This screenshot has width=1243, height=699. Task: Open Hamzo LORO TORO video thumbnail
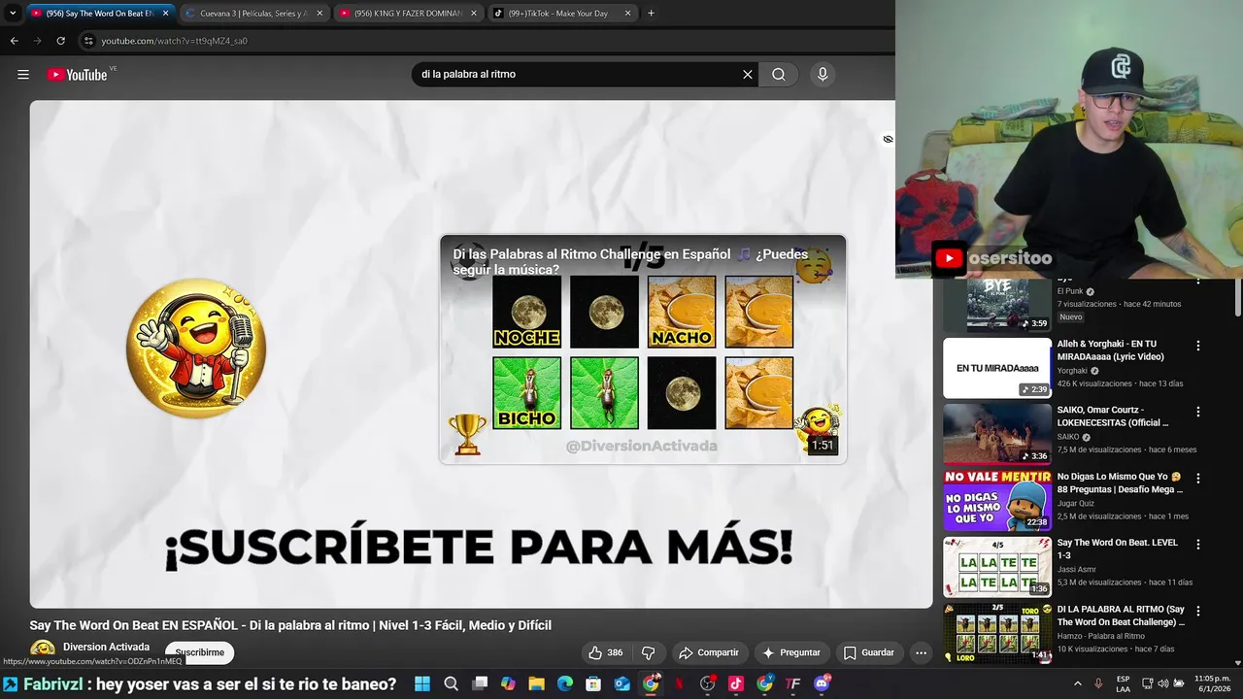coord(997,633)
